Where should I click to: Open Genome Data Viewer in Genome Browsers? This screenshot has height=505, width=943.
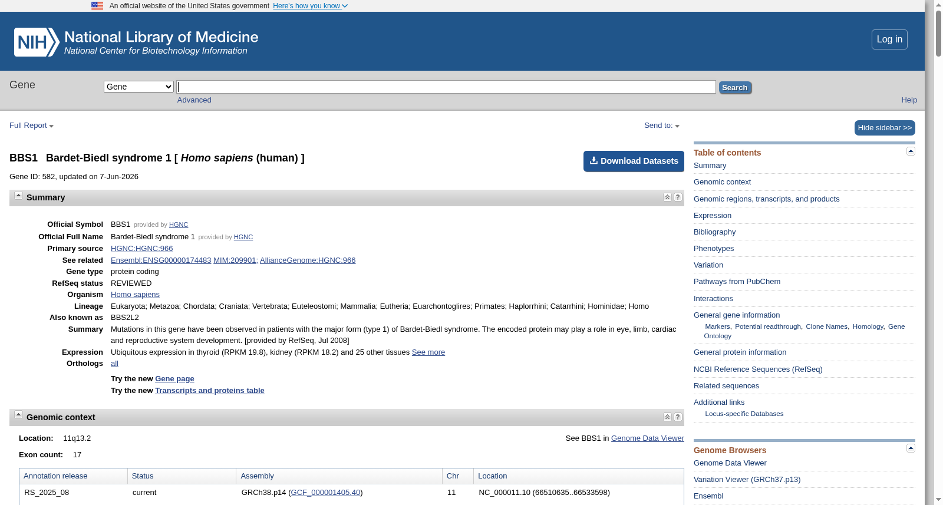pyautogui.click(x=730, y=463)
